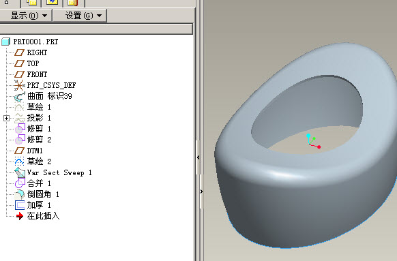Click the 草绘 1 sketch icon
Image resolution: width=397 pixels, height=261 pixels.
[19, 107]
